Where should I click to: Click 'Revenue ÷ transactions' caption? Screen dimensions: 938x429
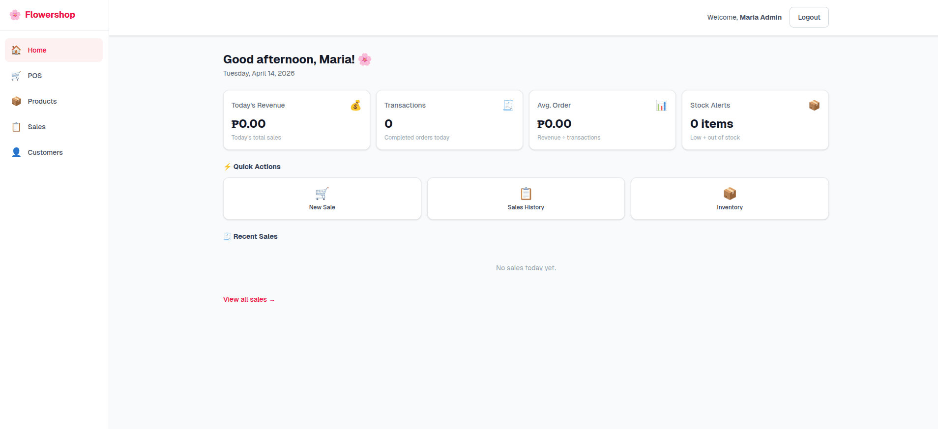click(x=569, y=138)
